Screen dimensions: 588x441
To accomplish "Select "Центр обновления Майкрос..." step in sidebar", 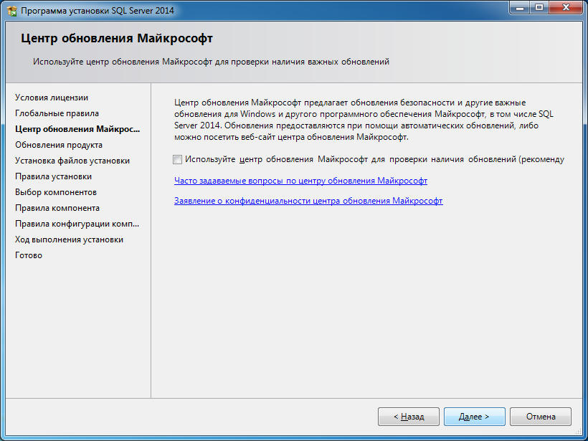I will (x=77, y=129).
